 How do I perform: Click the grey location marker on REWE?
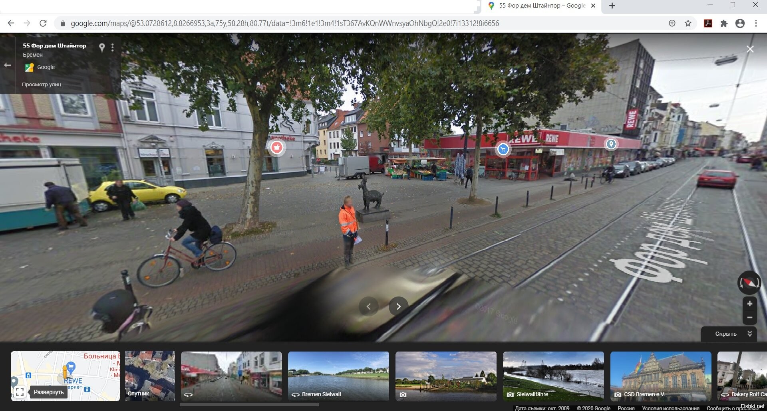[x=611, y=144]
